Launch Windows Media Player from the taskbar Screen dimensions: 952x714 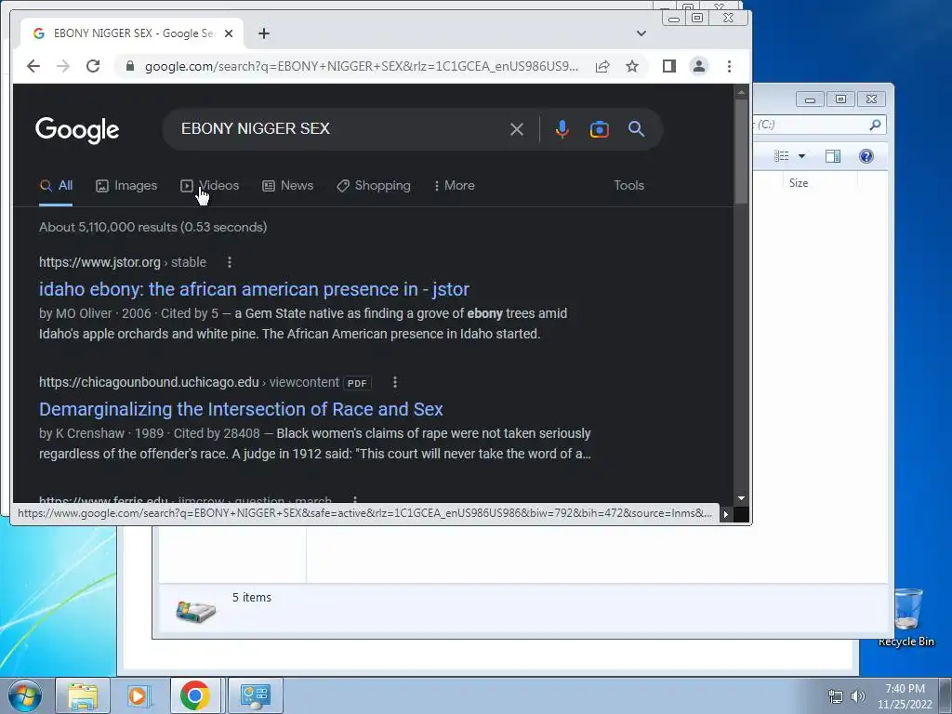coord(139,695)
